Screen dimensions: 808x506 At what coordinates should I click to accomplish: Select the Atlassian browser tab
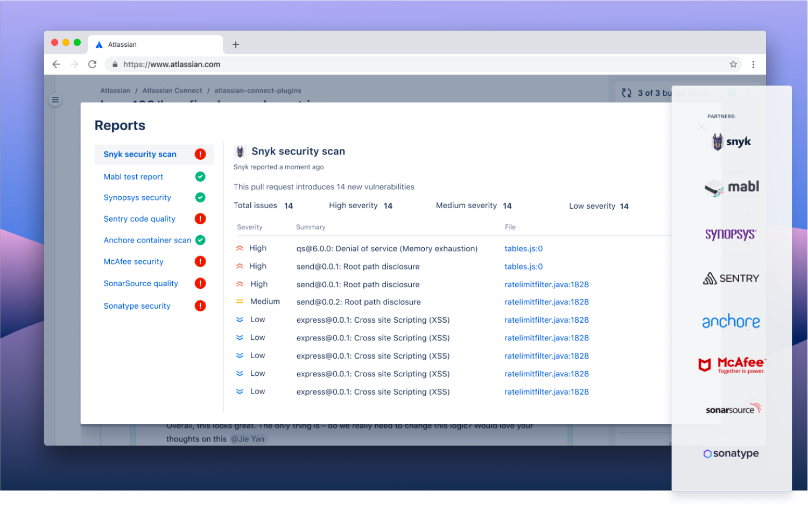tap(156, 45)
